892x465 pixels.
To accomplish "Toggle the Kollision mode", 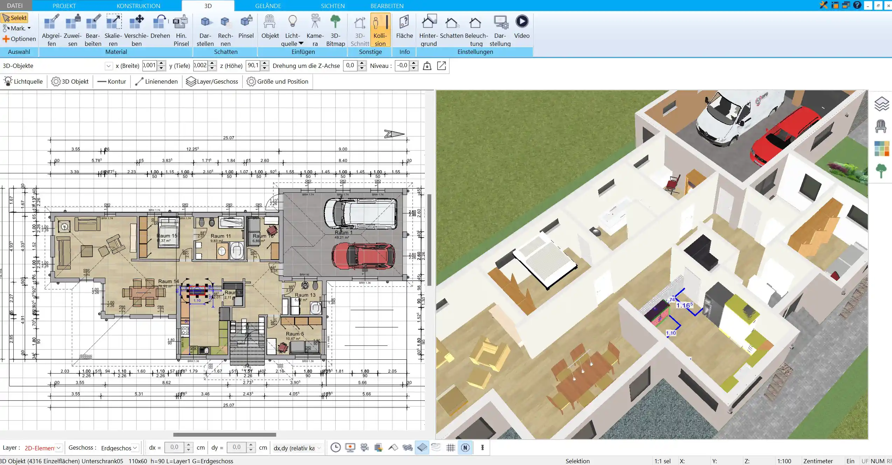I will (380, 30).
